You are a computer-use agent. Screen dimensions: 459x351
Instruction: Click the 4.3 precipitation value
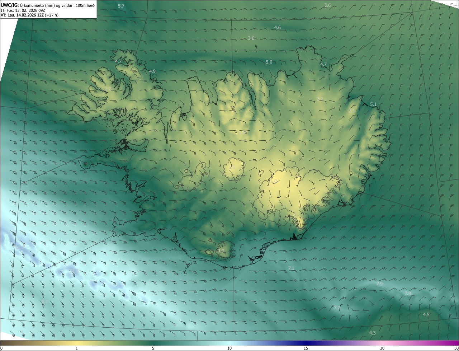point(373,333)
